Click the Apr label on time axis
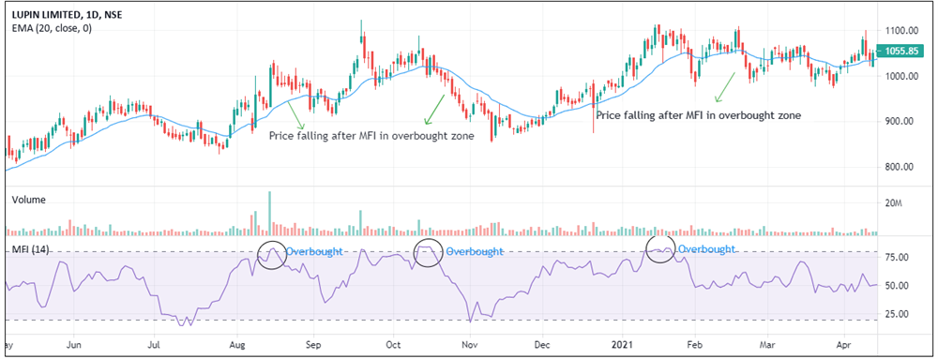Screen dimensions: 938x359 click(x=844, y=345)
